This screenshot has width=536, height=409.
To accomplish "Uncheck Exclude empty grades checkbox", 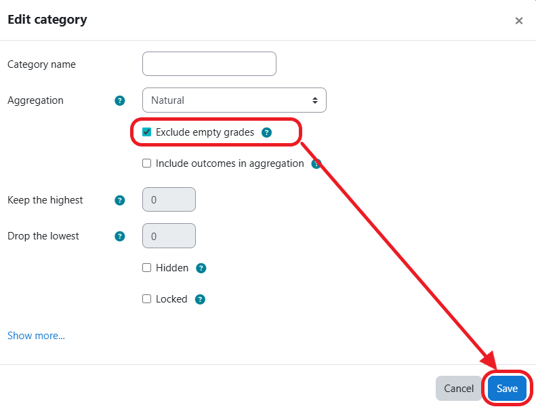I will [x=146, y=132].
